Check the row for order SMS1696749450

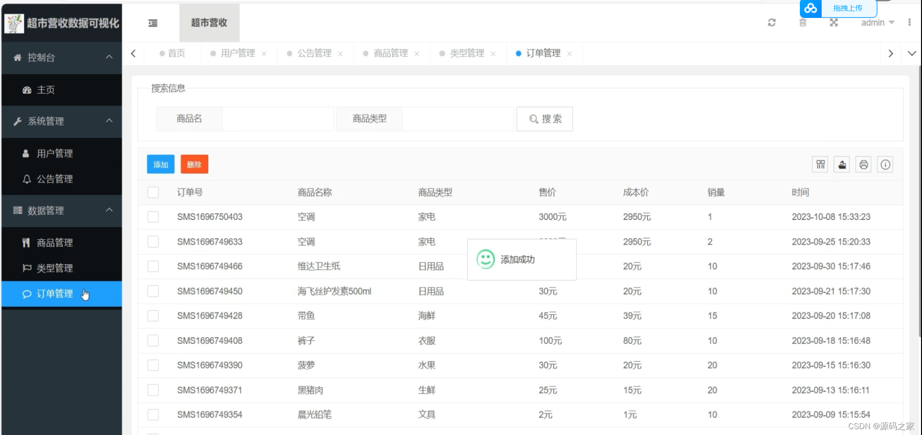click(153, 291)
